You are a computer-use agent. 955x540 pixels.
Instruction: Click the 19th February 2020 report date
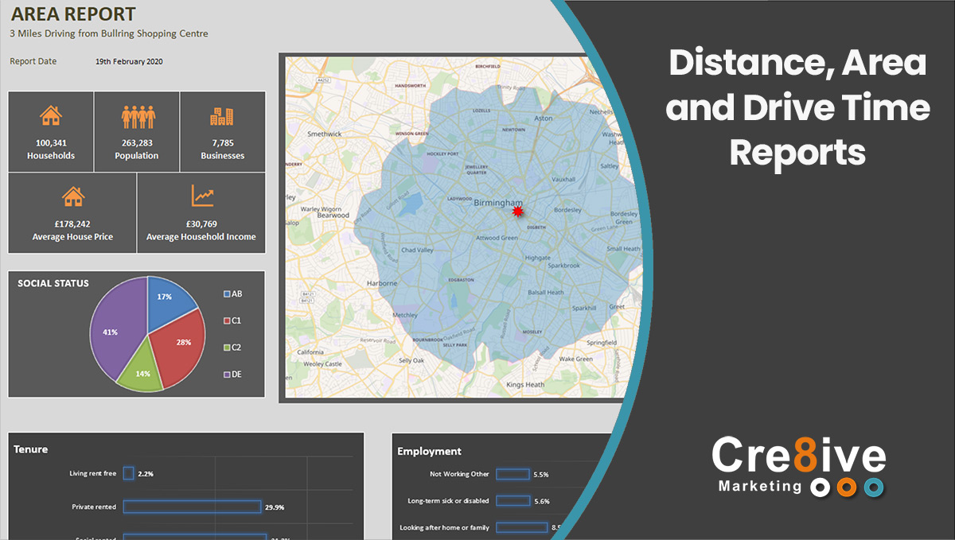tap(129, 60)
